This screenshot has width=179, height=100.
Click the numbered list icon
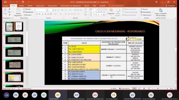(x=71, y=10)
